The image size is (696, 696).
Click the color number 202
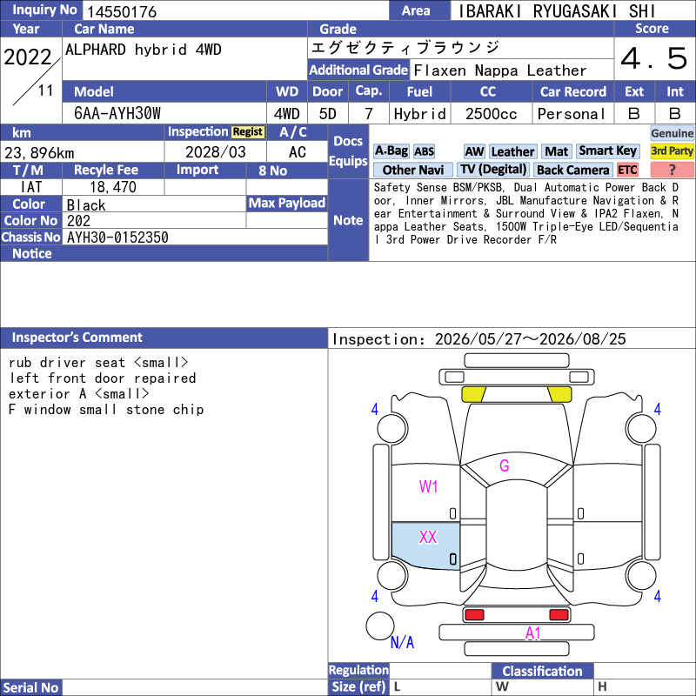tap(78, 221)
